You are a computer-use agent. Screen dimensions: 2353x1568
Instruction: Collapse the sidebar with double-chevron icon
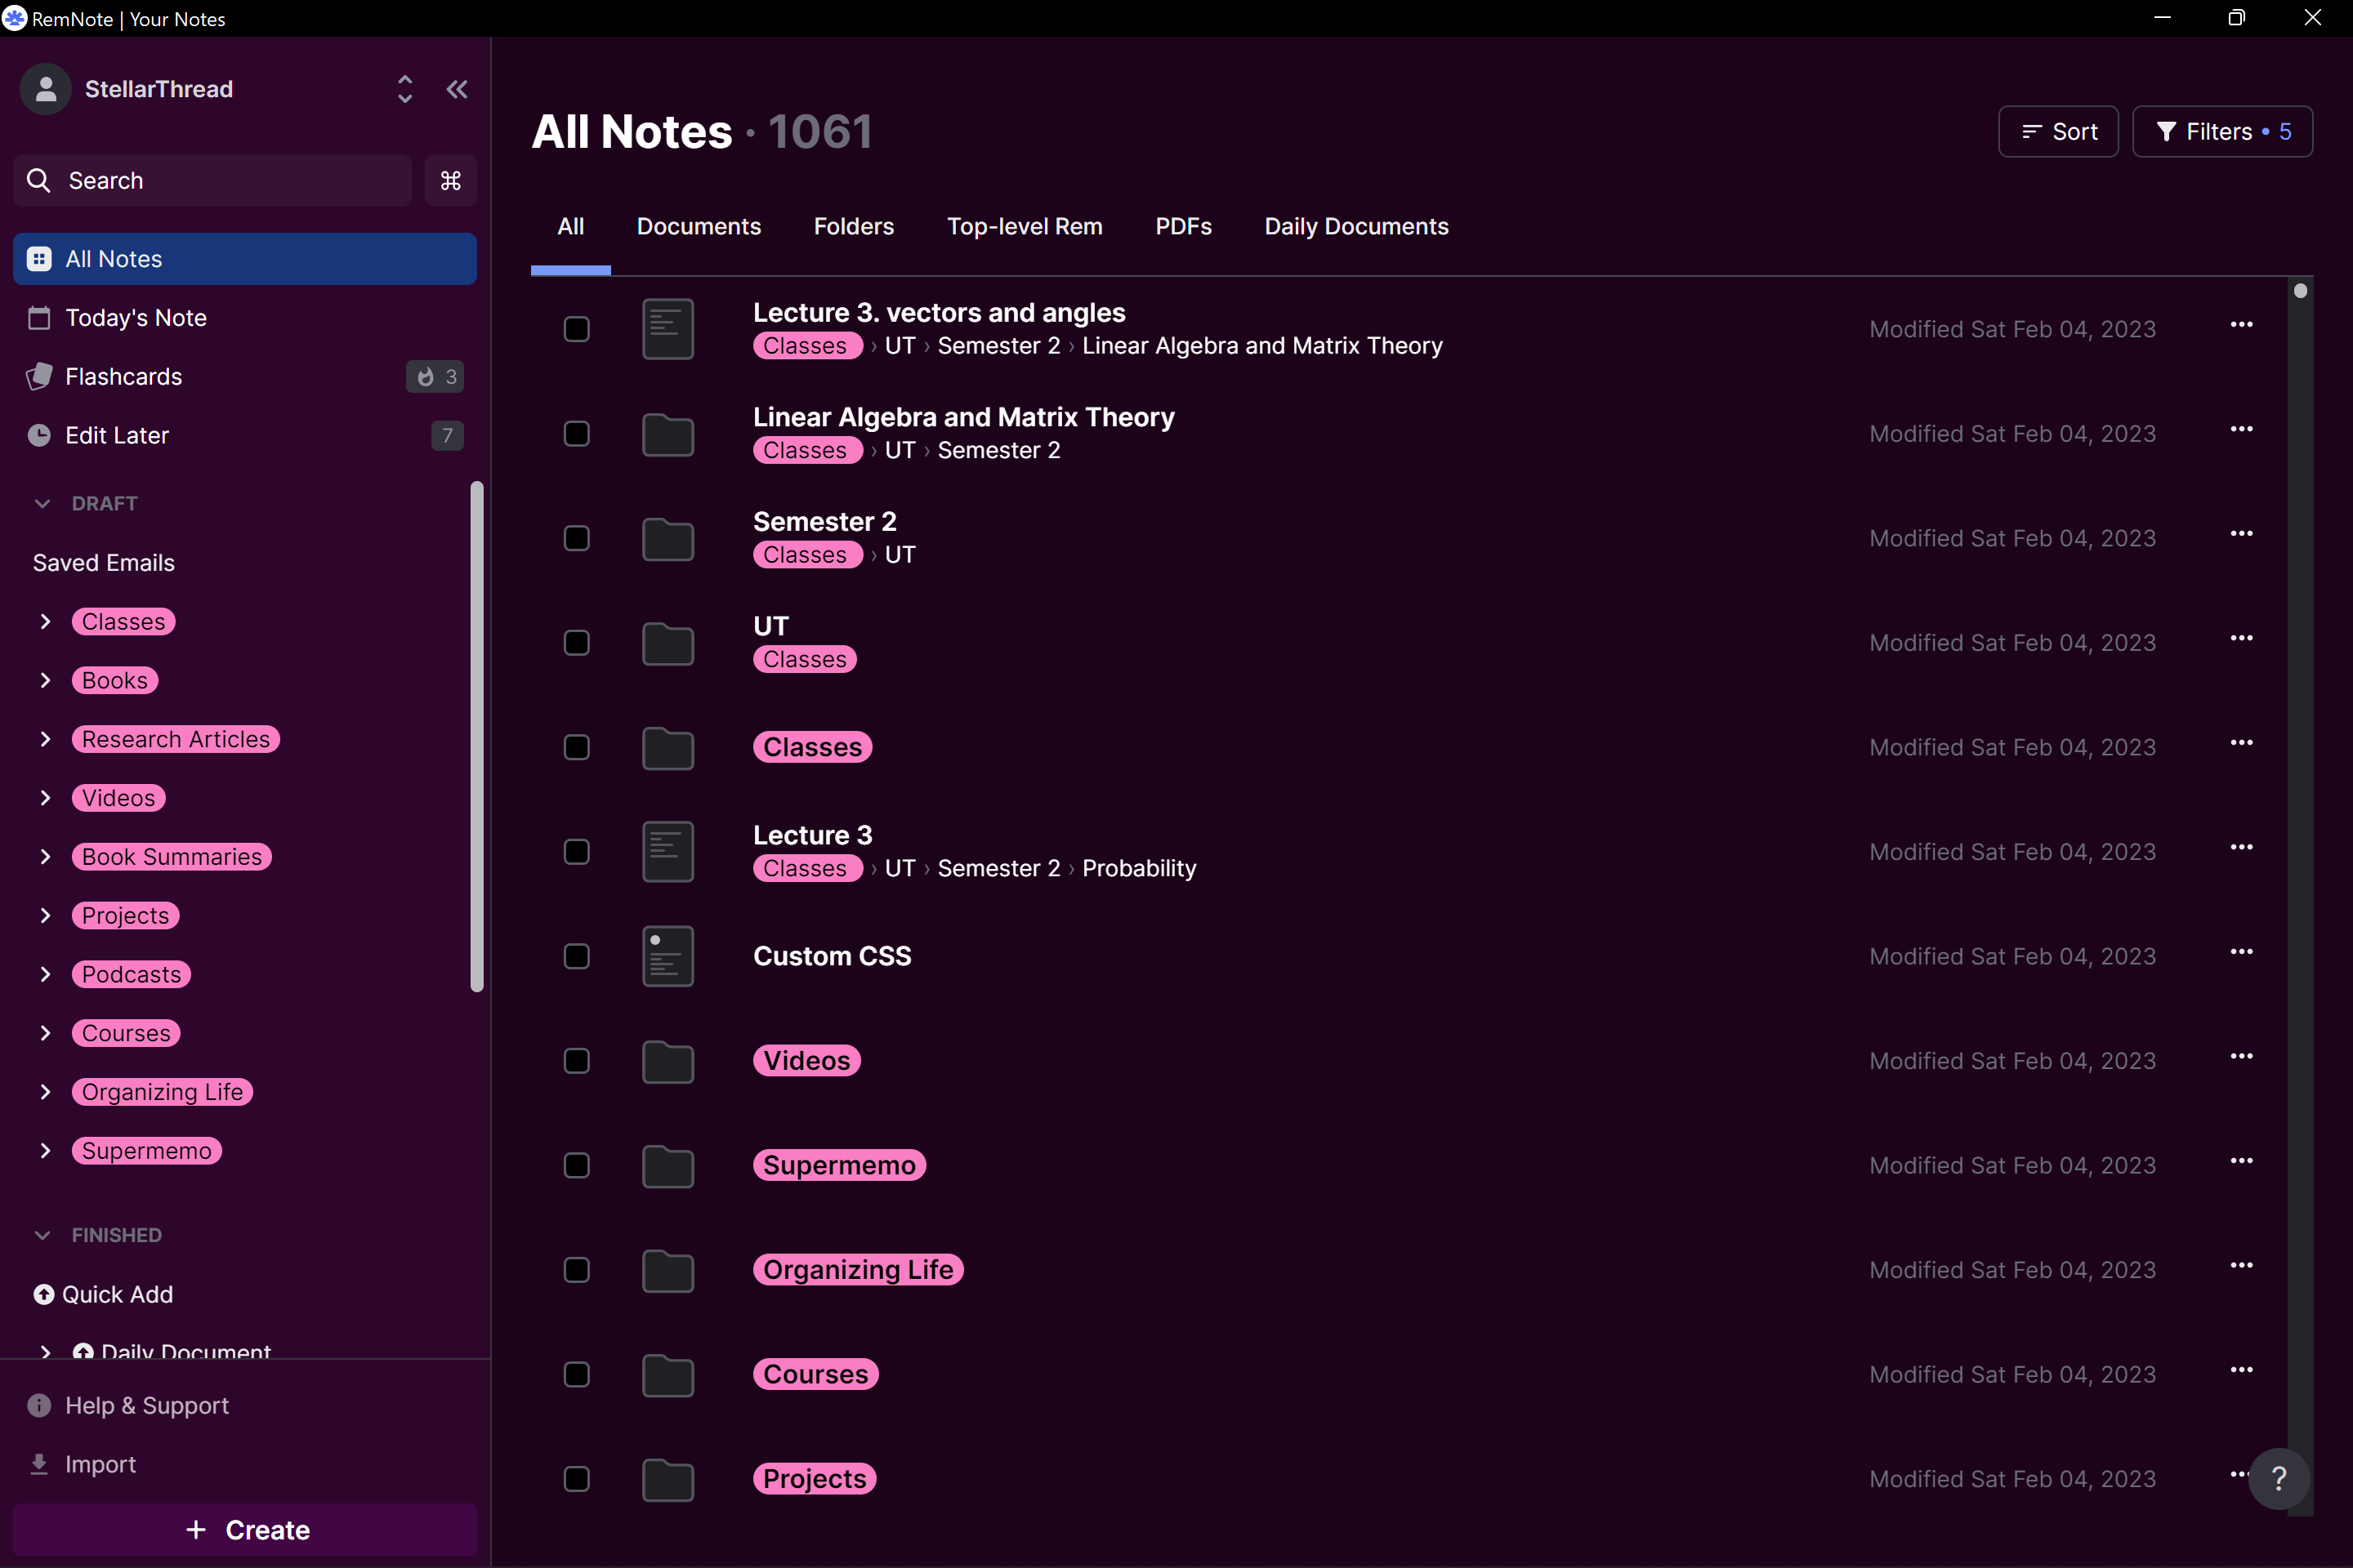tap(458, 89)
